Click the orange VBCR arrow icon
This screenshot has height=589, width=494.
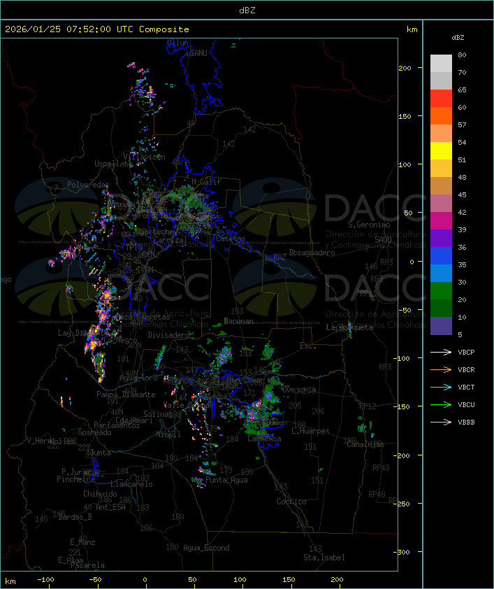click(x=441, y=370)
